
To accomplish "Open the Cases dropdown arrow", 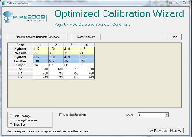I will click(x=167, y=115).
